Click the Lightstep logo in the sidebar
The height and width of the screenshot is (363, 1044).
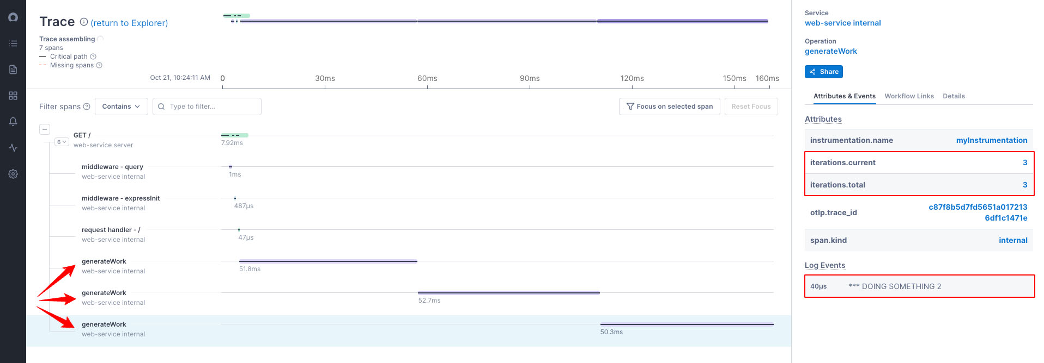pyautogui.click(x=13, y=17)
